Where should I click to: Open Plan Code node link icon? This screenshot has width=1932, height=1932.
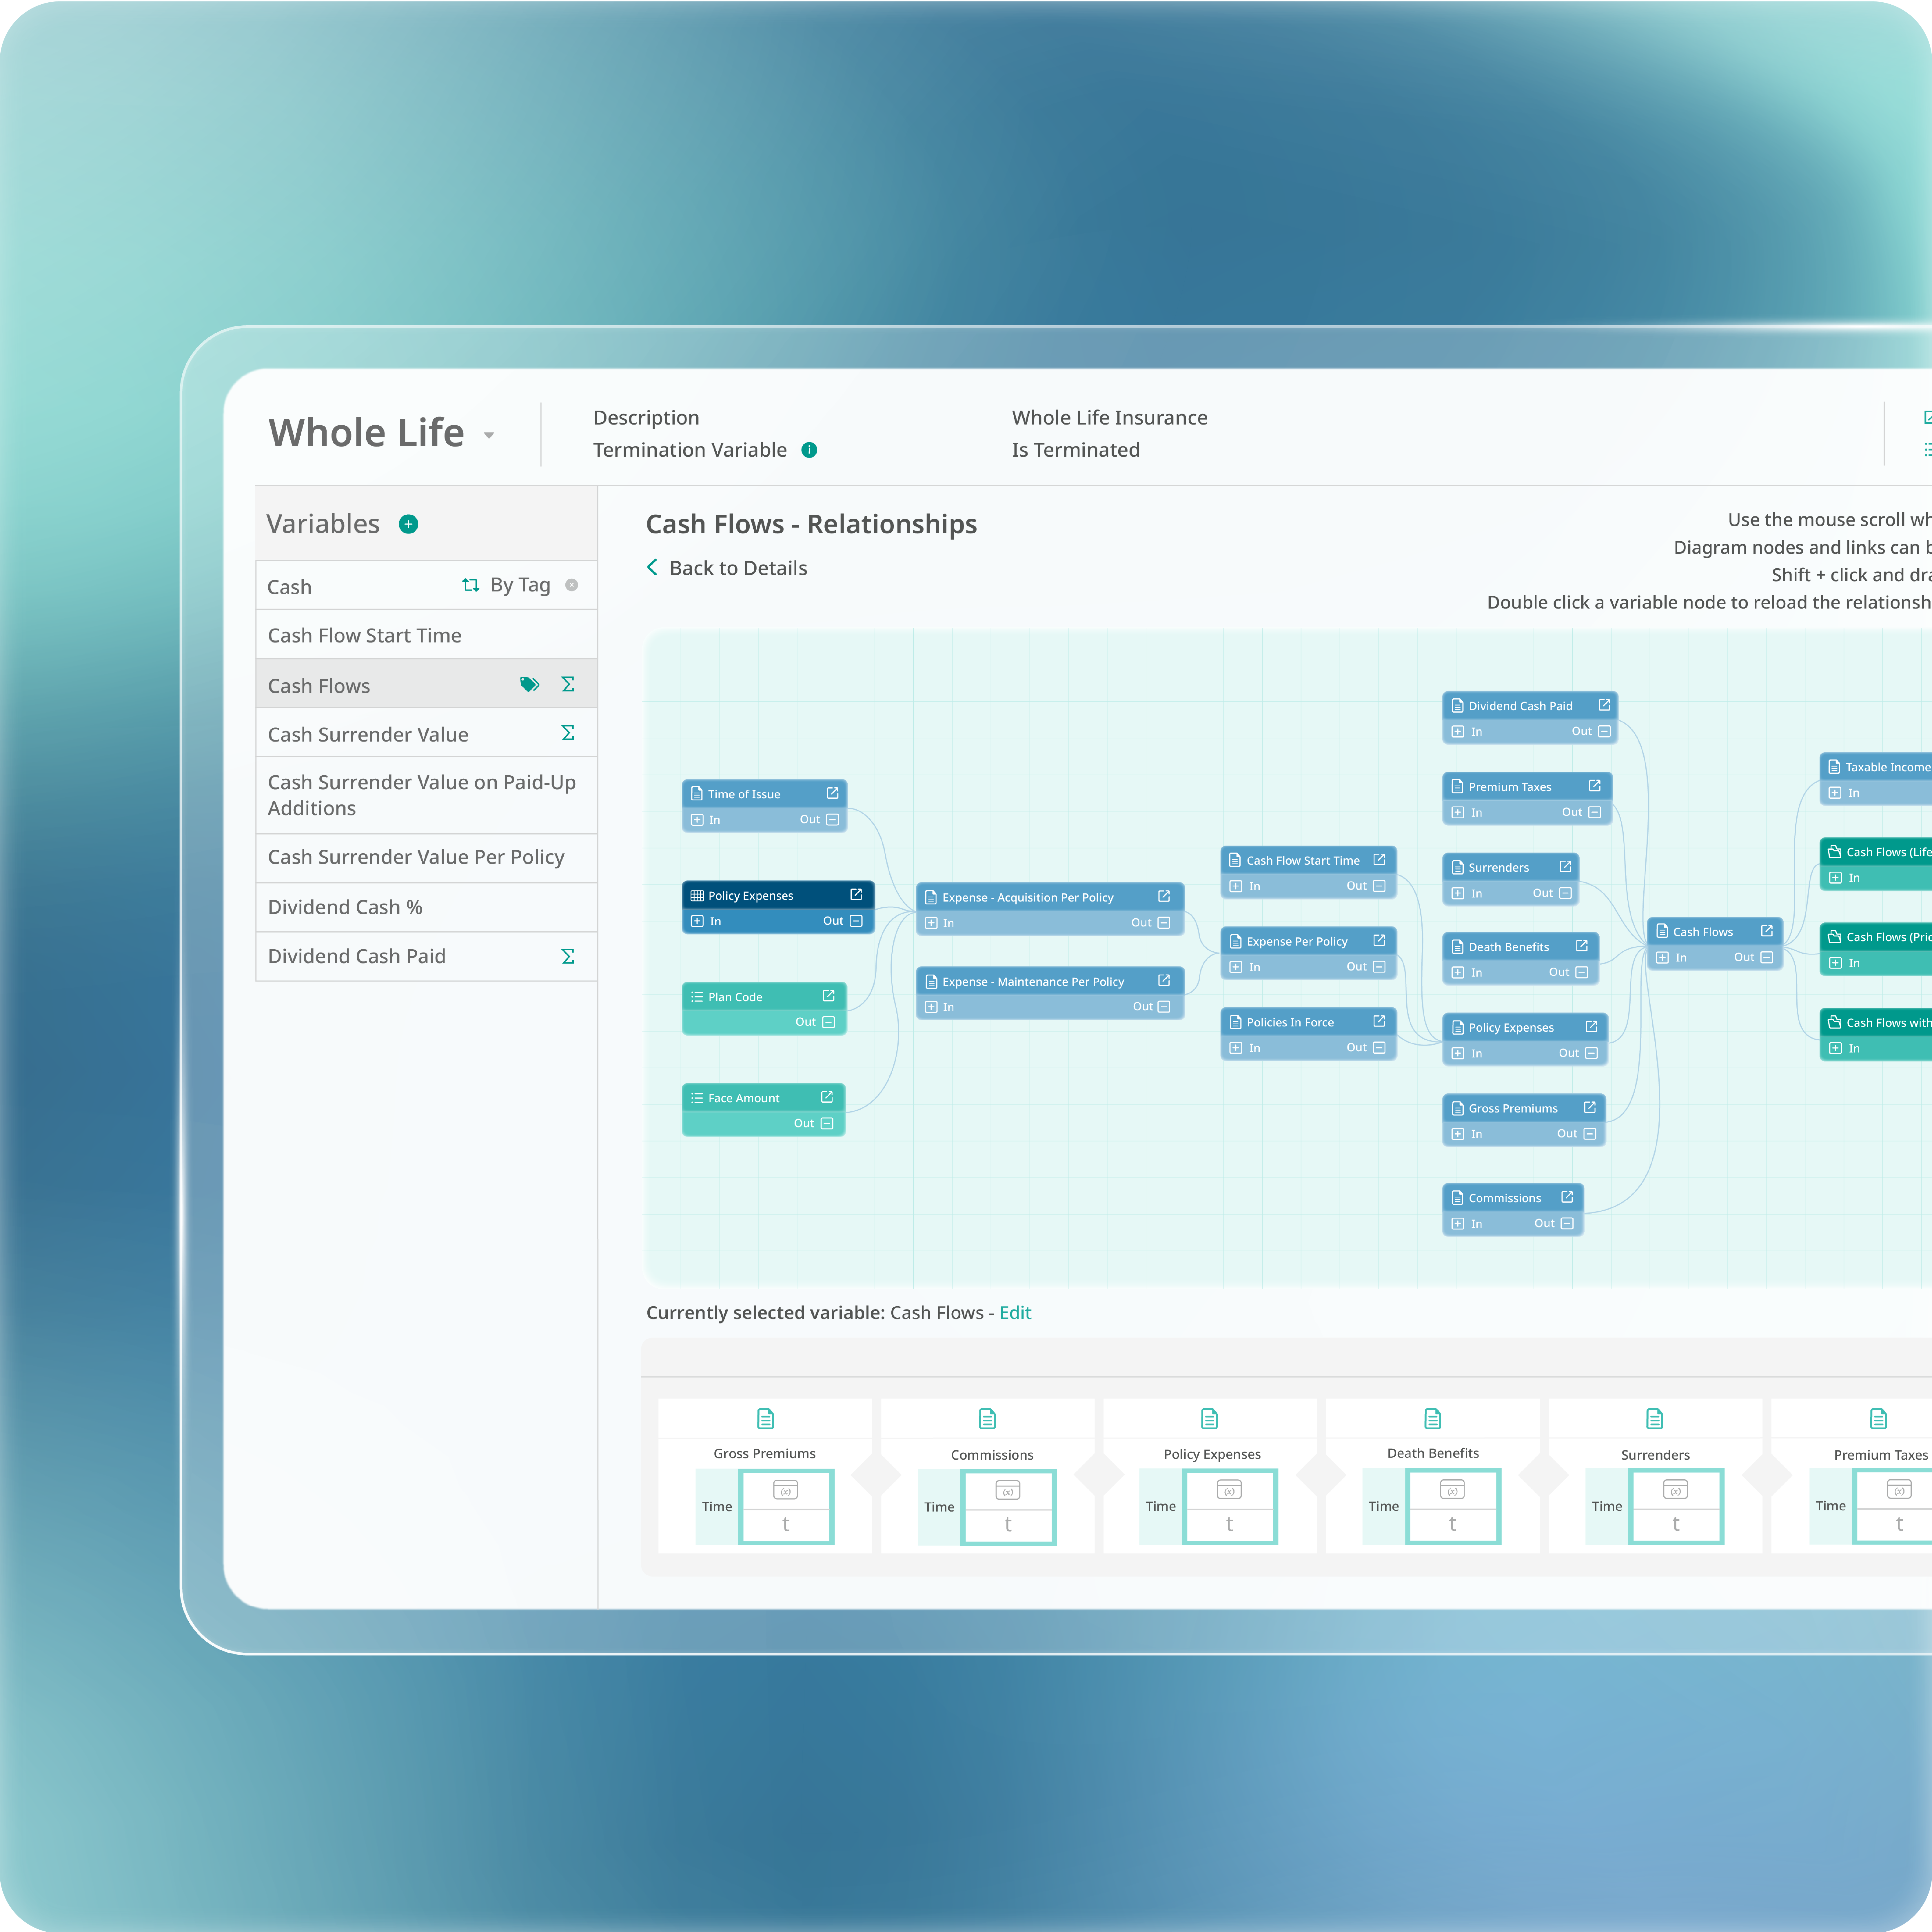828,996
